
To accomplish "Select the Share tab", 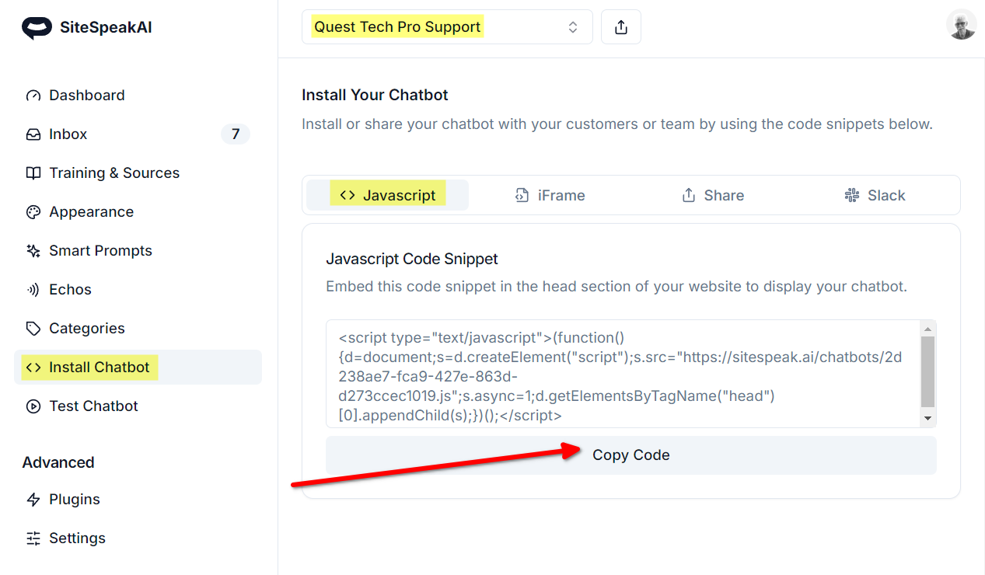I will click(713, 196).
